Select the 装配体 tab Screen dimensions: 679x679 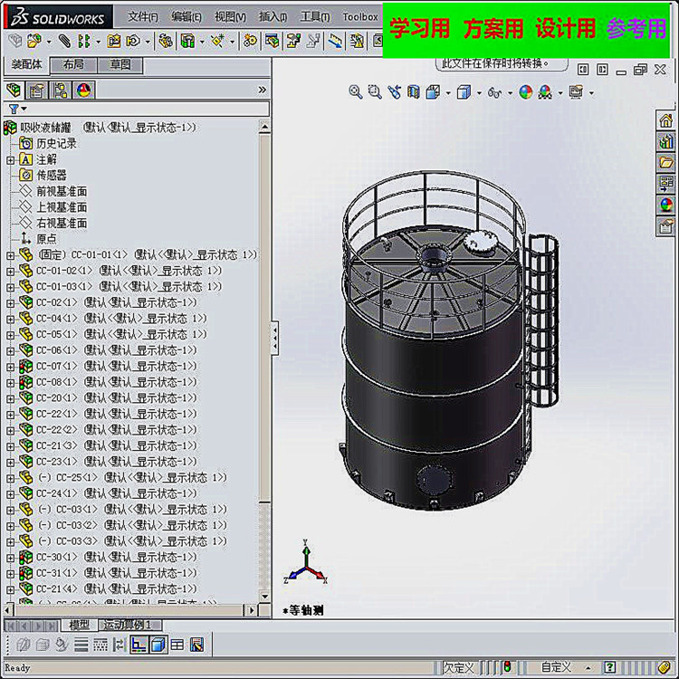(x=26, y=64)
